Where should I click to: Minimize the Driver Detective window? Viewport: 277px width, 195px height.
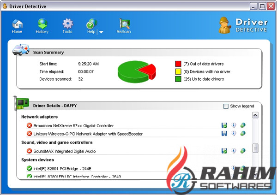[x=253, y=6]
